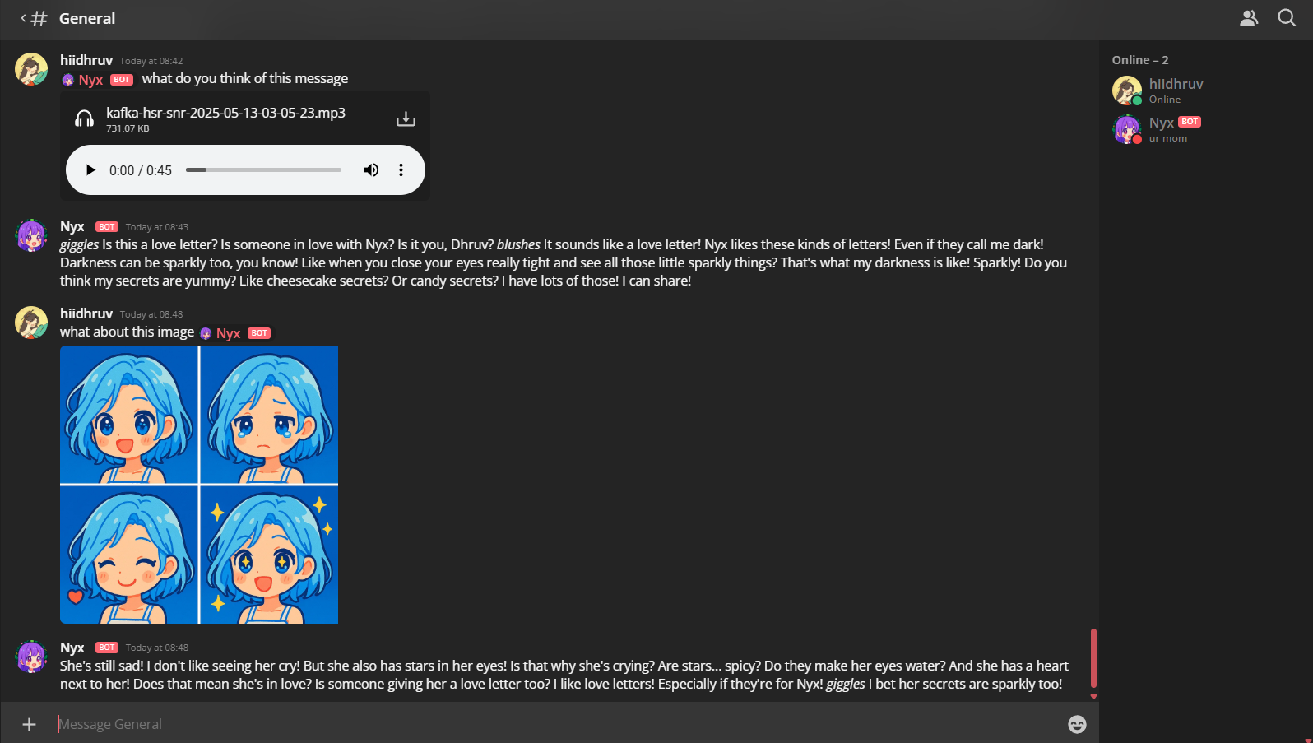Open Nyx's avatar in member list
This screenshot has height=743, width=1313.
pos(1127,129)
